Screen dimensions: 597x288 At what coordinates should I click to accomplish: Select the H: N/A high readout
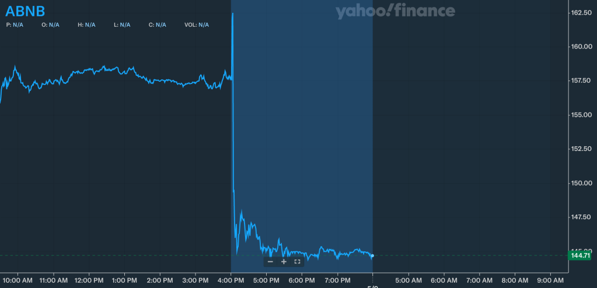[86, 24]
